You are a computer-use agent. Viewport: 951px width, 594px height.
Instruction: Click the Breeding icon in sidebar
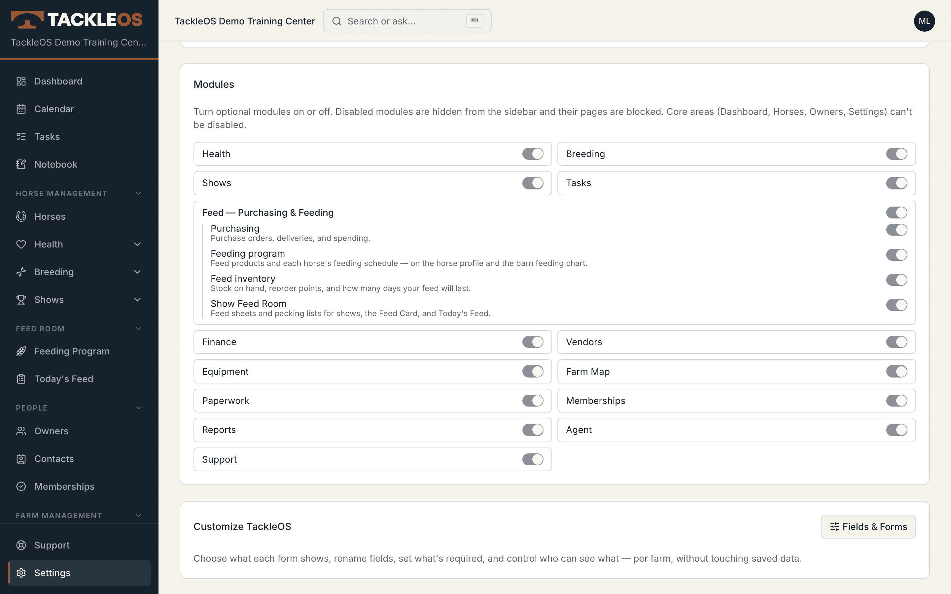[21, 272]
